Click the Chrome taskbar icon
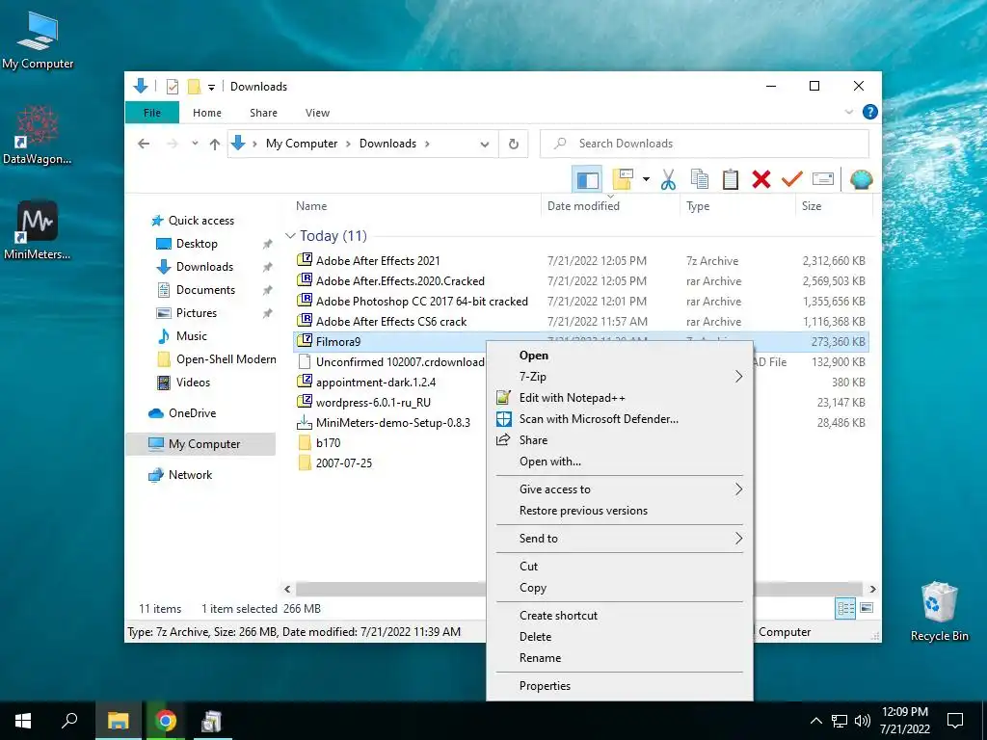 coord(166,721)
